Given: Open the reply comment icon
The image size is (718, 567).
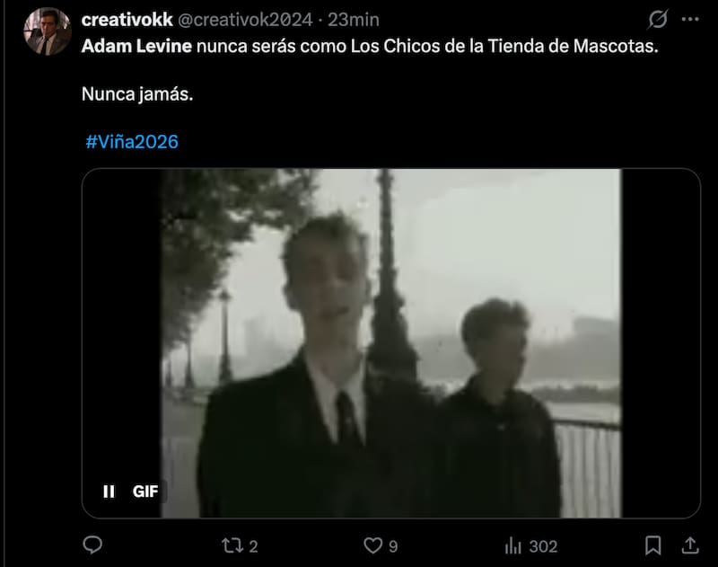Looking at the screenshot, I should pos(92,545).
